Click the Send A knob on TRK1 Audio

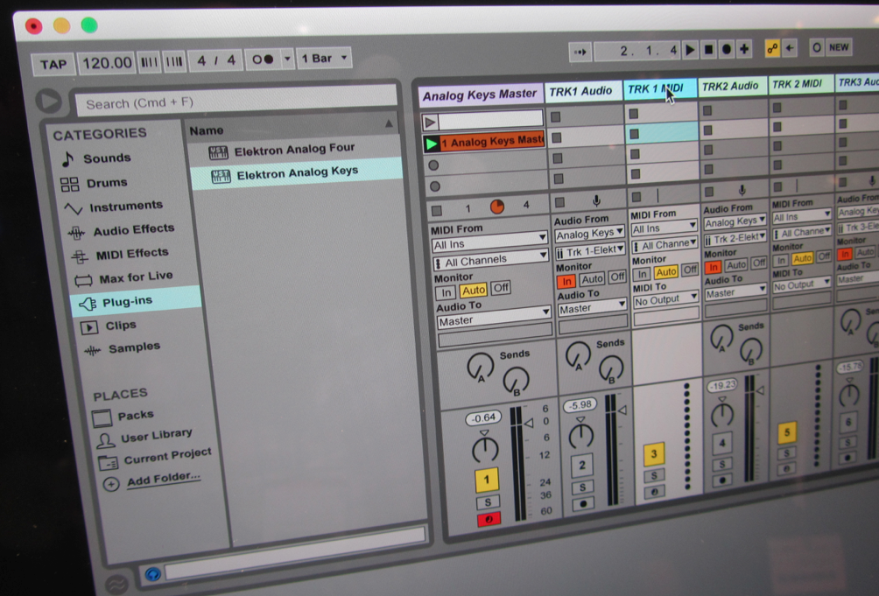click(x=577, y=355)
